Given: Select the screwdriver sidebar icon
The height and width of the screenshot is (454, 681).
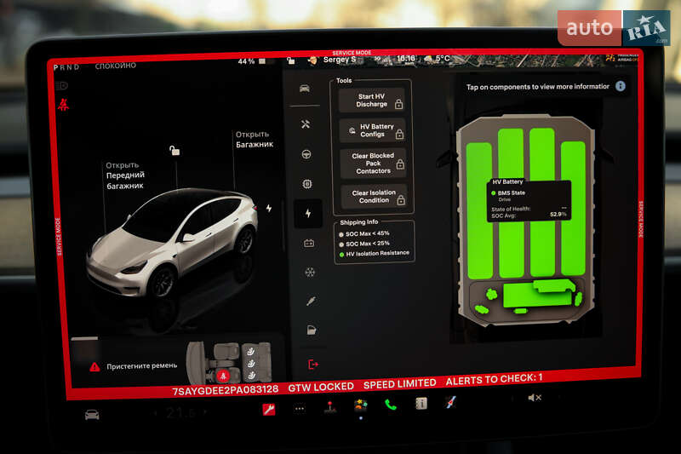Looking at the screenshot, I should click(311, 301).
